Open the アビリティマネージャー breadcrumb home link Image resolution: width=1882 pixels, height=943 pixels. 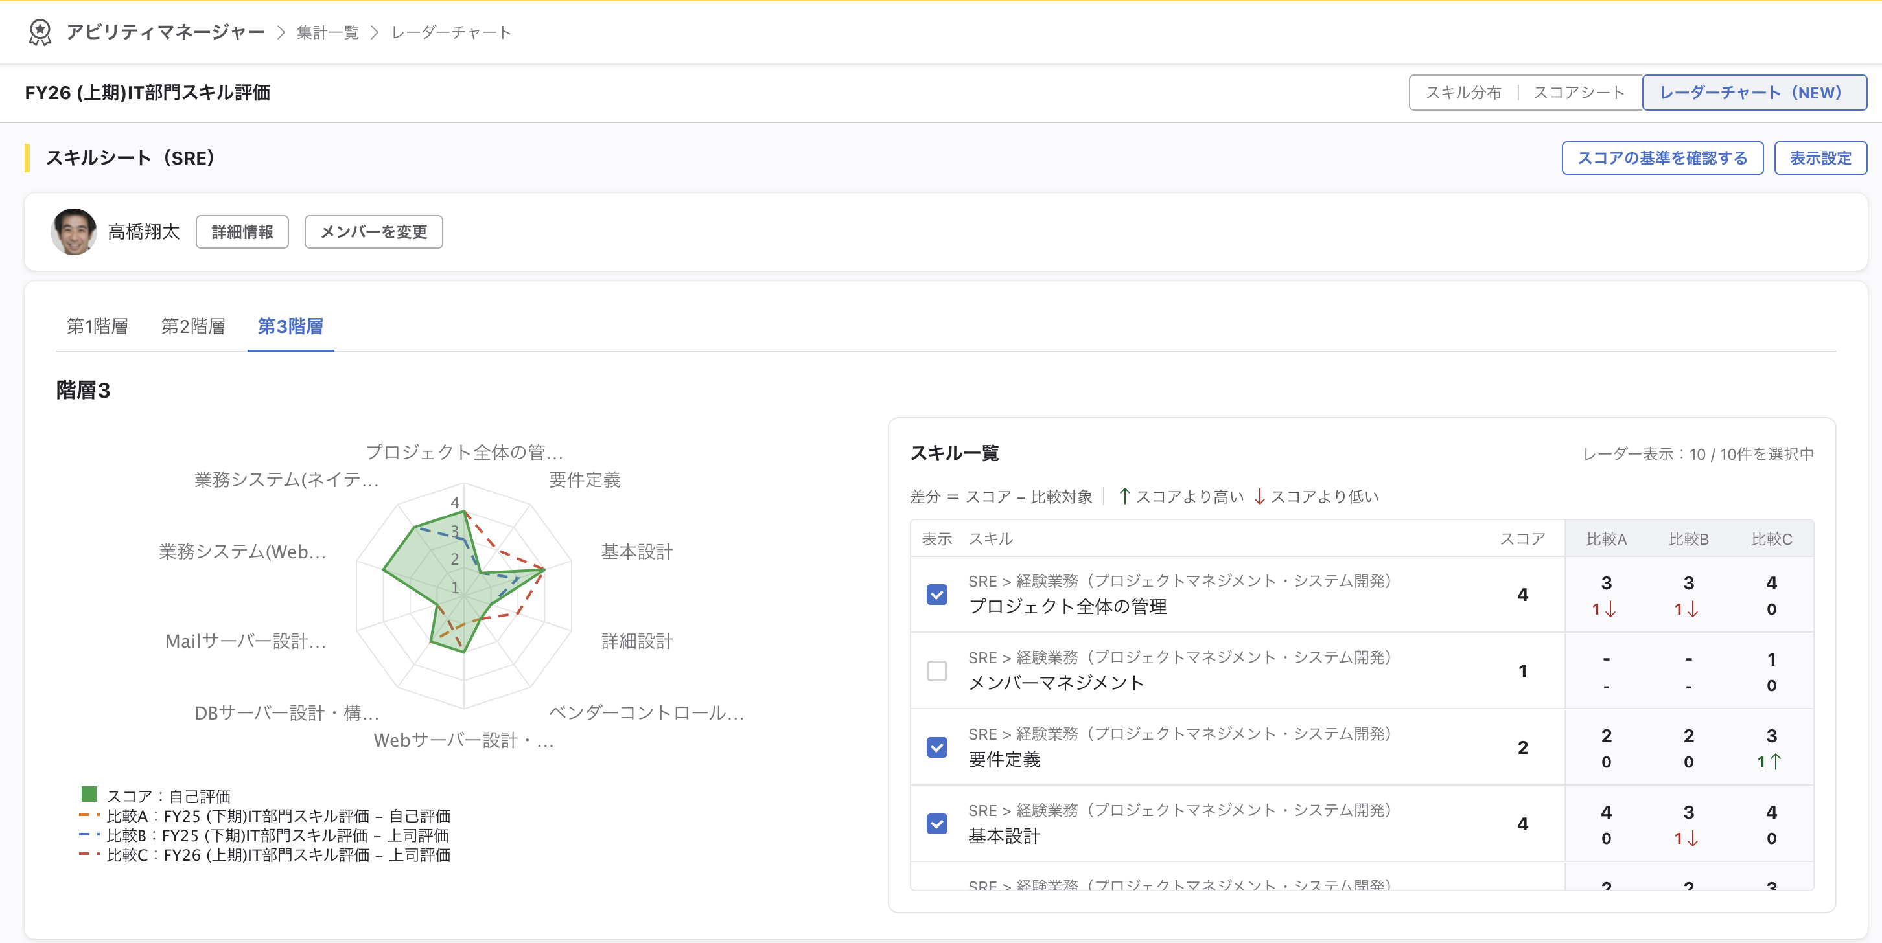click(165, 32)
